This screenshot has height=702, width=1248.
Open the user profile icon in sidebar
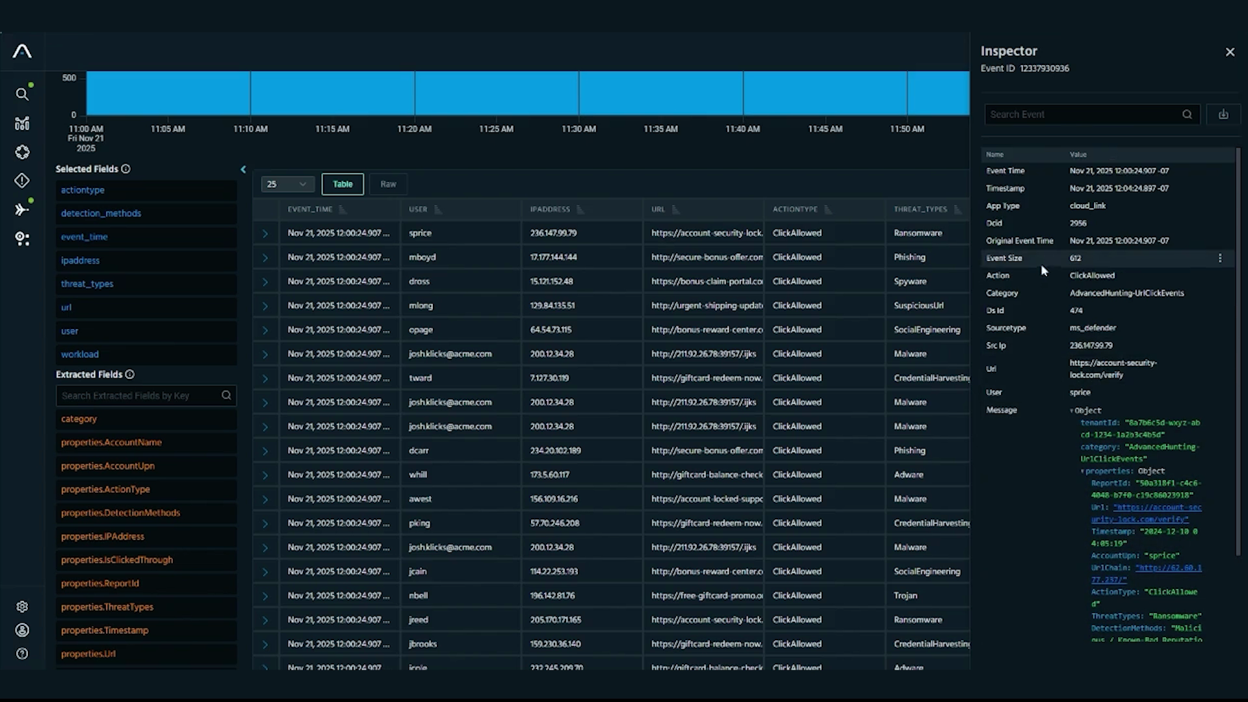tap(22, 630)
